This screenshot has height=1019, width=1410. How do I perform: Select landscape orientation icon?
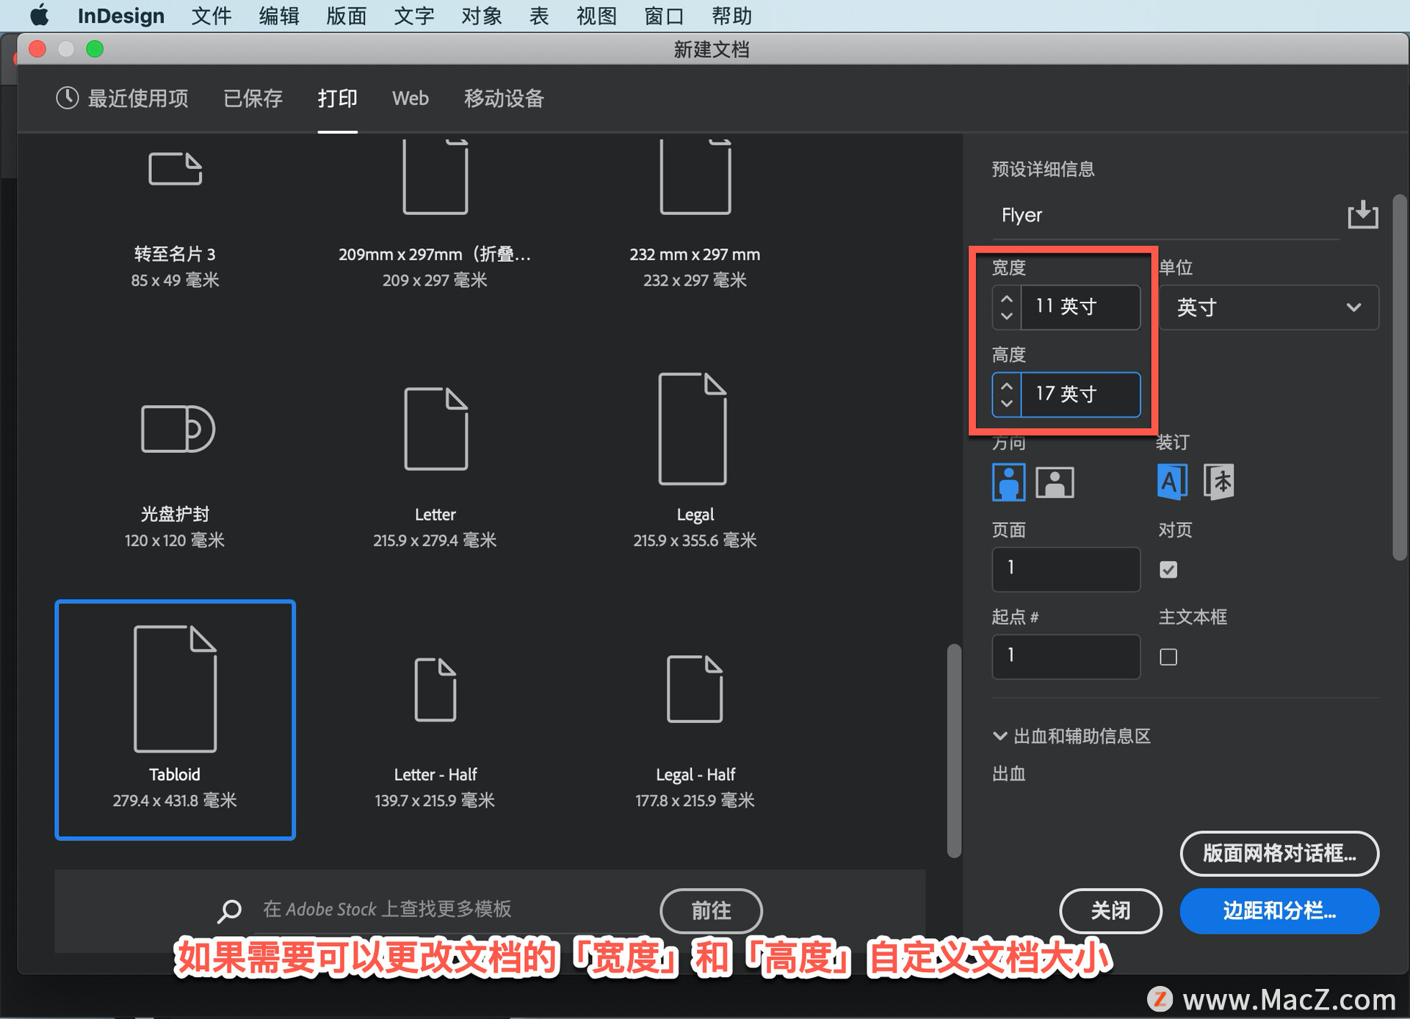point(1055,482)
